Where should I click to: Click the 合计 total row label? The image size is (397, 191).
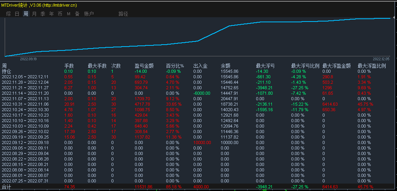click(x=6, y=187)
